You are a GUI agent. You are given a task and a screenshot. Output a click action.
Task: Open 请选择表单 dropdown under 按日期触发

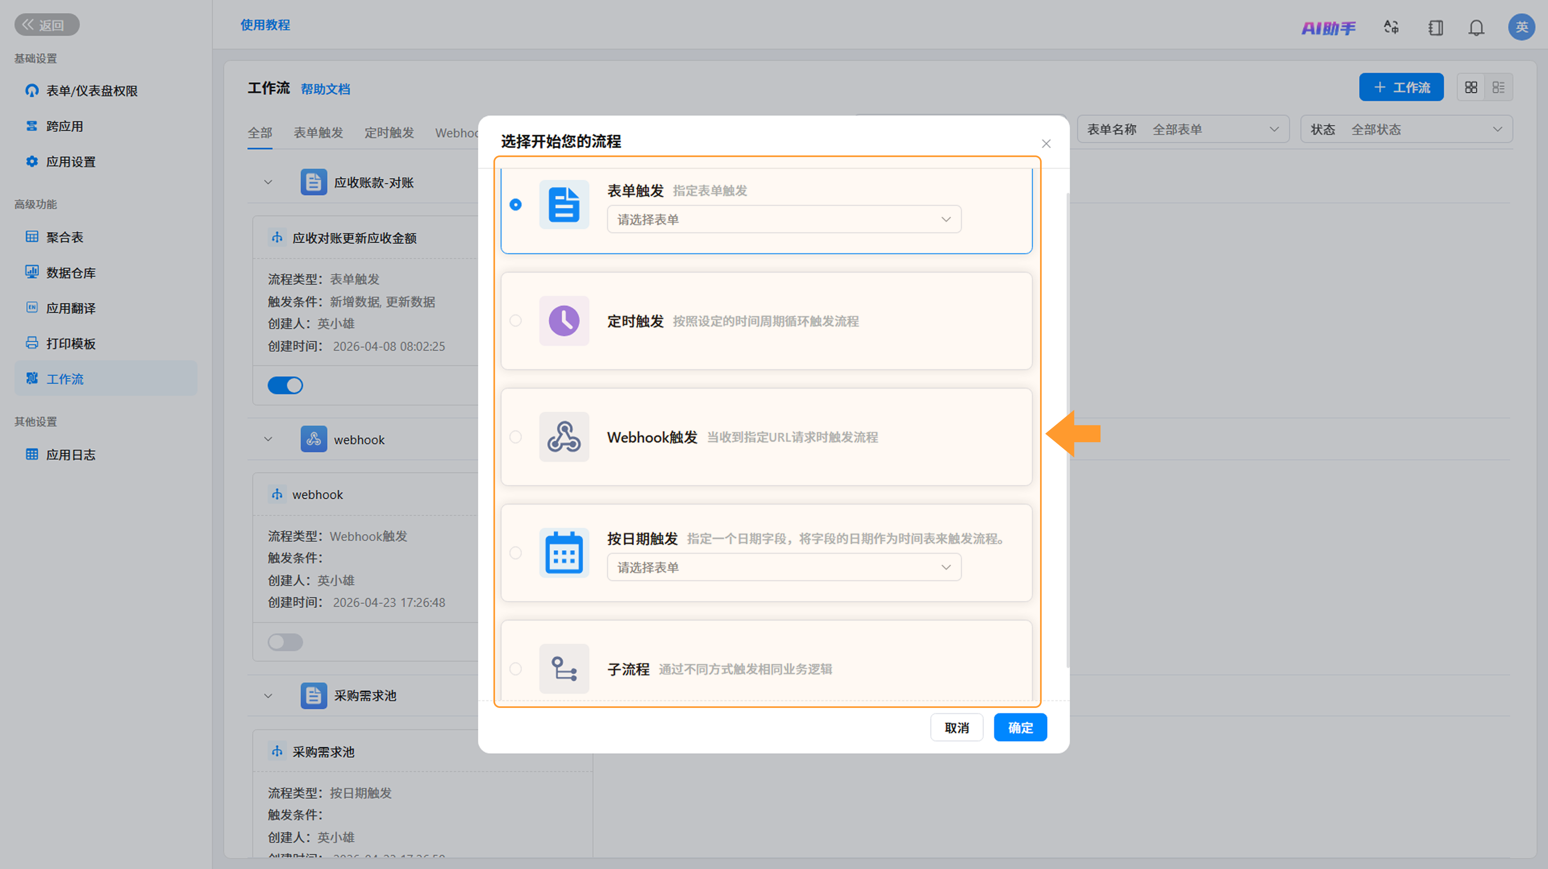[784, 567]
